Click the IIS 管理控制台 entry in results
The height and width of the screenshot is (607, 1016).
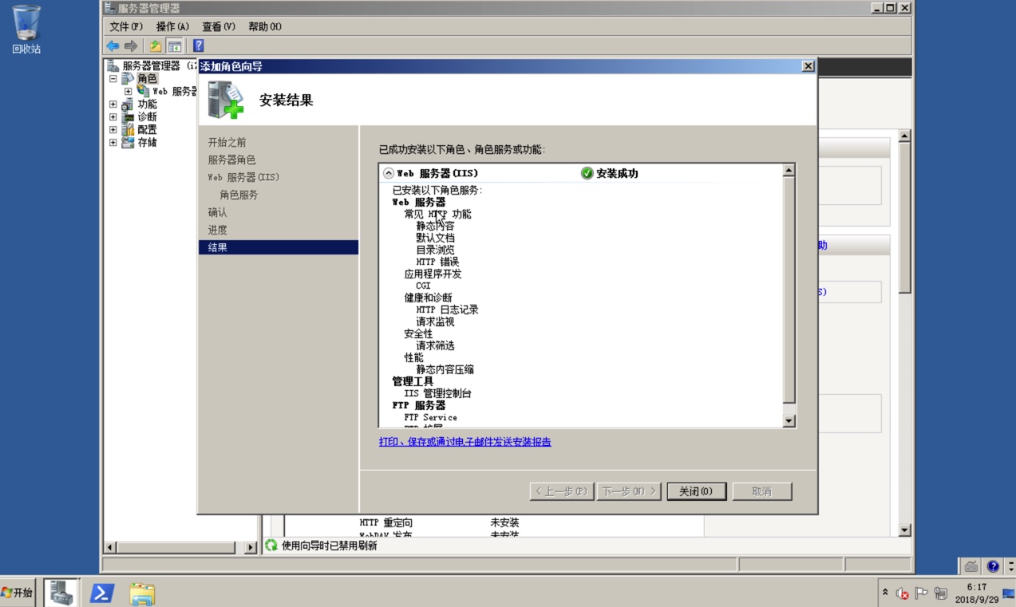coord(437,393)
